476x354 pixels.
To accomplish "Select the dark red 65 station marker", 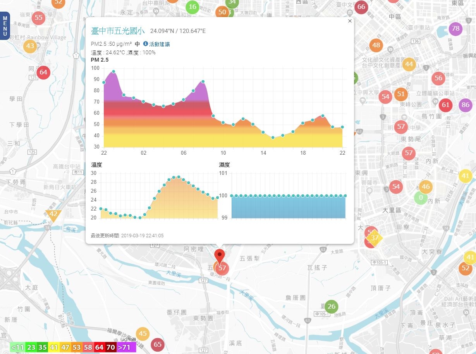I will click(158, 344).
